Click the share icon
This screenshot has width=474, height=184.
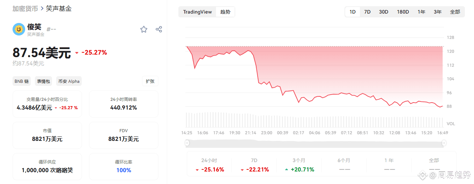(x=159, y=29)
